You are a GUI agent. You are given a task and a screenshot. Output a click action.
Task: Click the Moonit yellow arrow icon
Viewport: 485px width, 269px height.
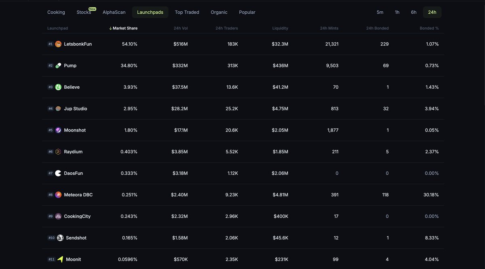click(60, 259)
